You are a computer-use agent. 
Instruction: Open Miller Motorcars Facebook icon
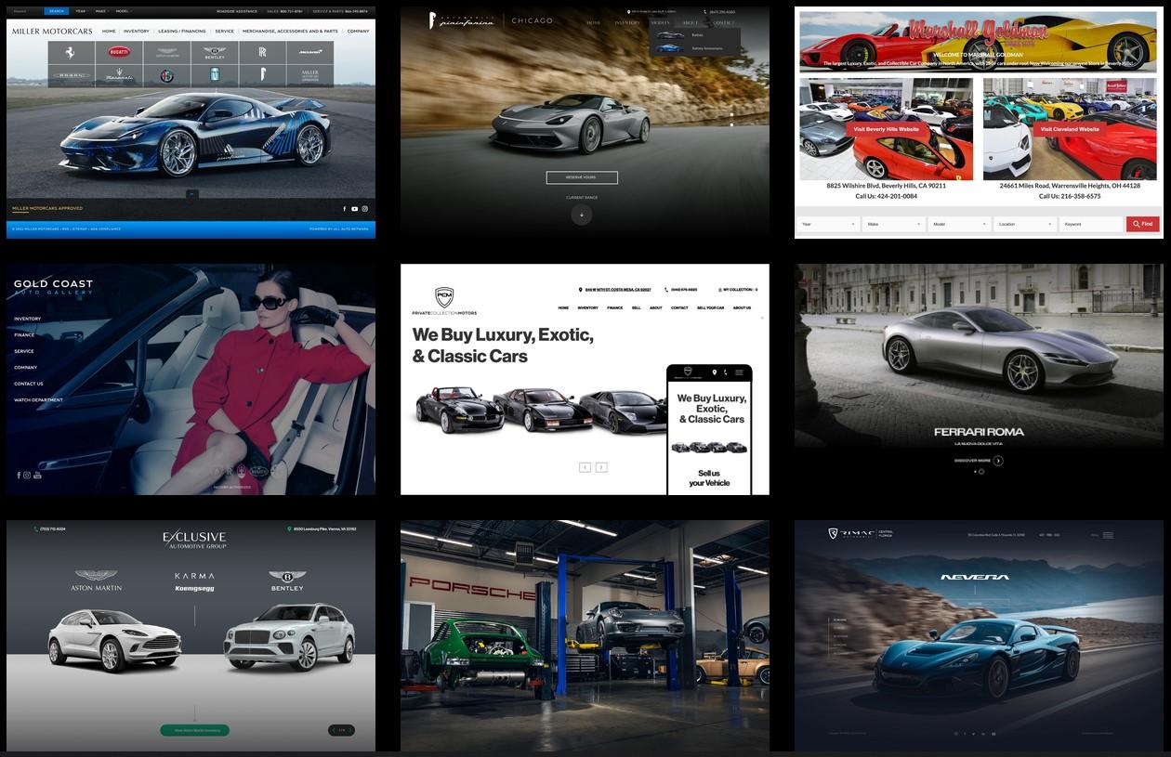pos(345,209)
